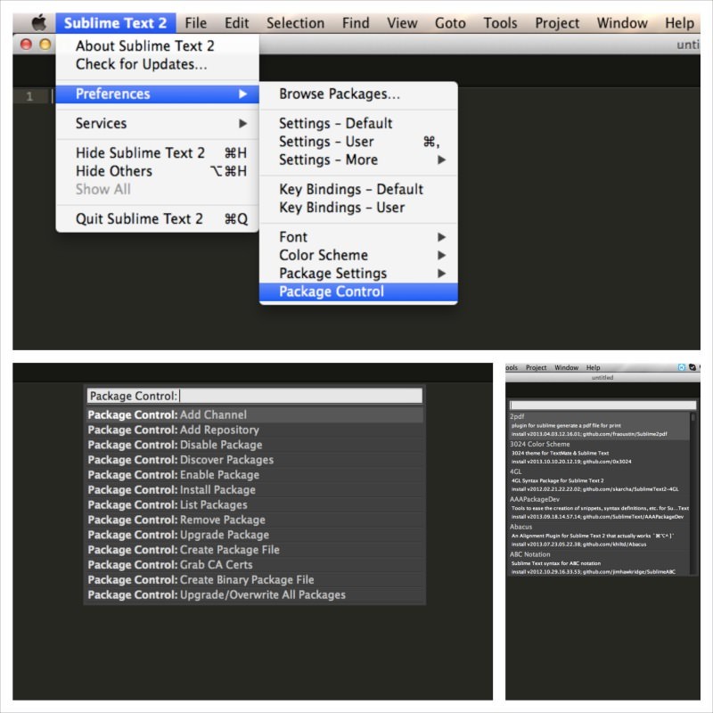The width and height of the screenshot is (713, 713).
Task: Expand the Package Settings submenu
Action: pos(358,274)
